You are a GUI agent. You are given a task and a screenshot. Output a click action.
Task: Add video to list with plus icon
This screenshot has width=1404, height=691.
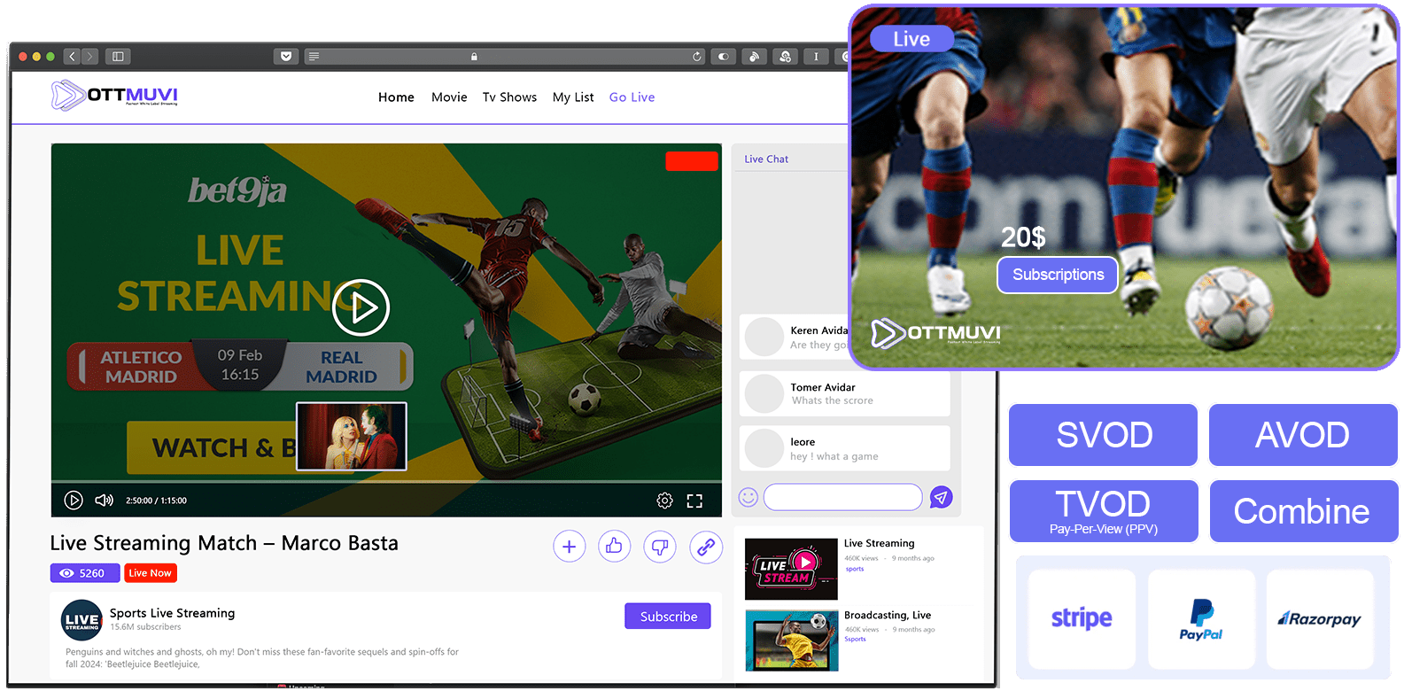click(570, 547)
